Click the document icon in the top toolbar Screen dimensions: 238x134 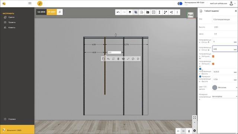coord(142,12)
